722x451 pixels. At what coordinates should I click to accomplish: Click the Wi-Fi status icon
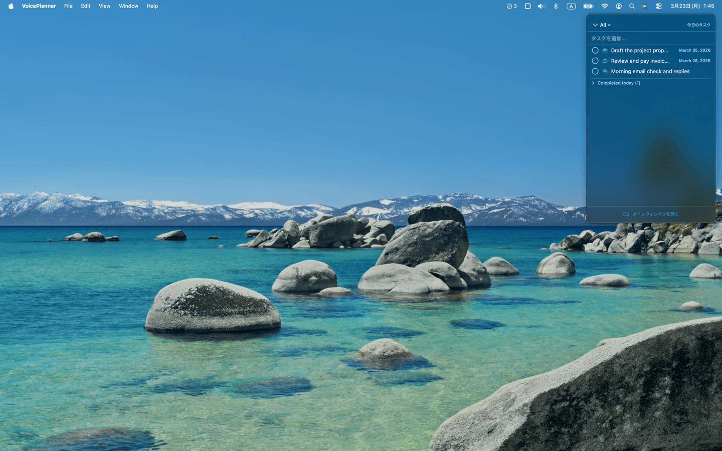pyautogui.click(x=605, y=6)
